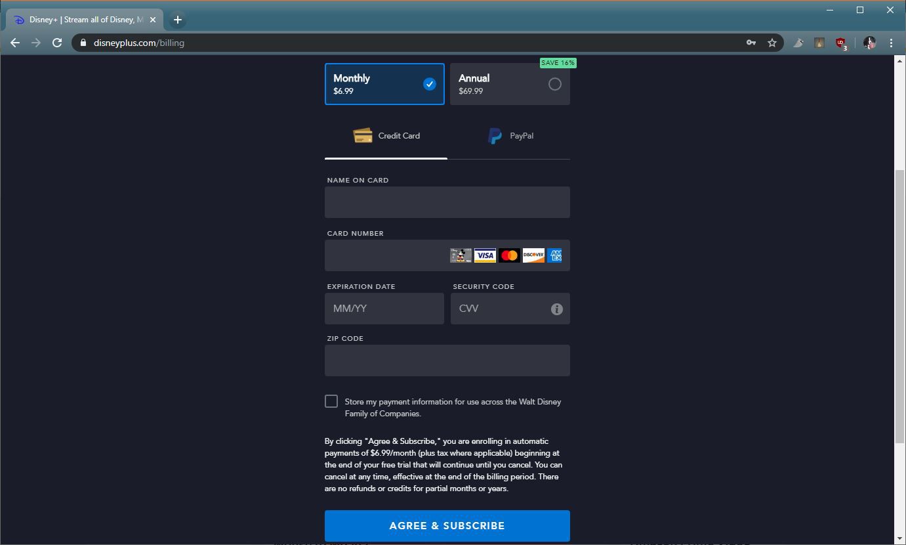The width and height of the screenshot is (906, 545).
Task: Click the scrollbar up arrow
Action: [899, 61]
